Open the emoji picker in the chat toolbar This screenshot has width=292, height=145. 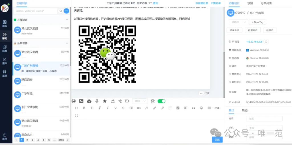click(x=74, y=101)
